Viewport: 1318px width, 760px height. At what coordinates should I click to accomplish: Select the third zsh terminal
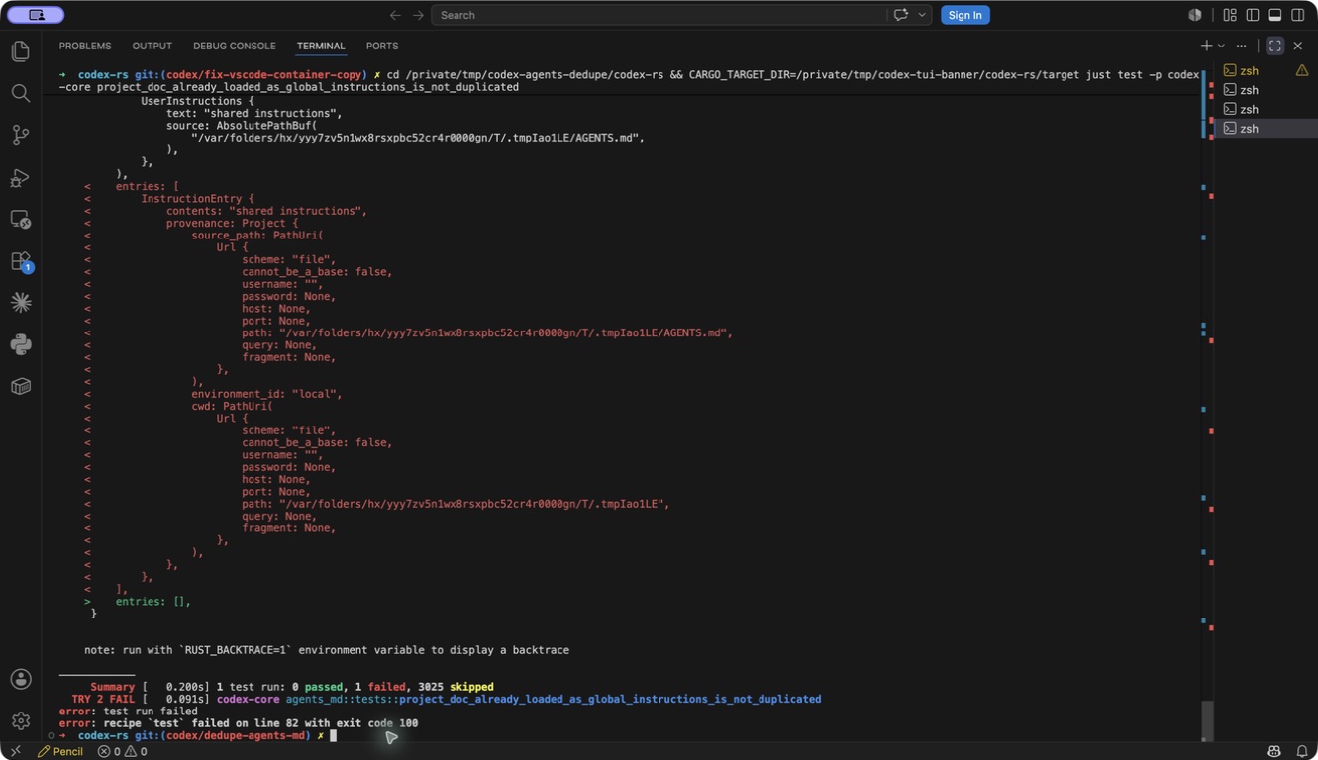[x=1266, y=109]
